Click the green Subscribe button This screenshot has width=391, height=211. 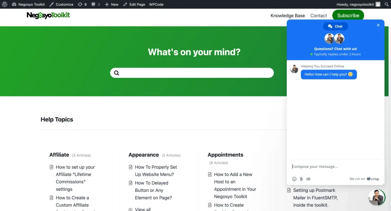[348, 16]
